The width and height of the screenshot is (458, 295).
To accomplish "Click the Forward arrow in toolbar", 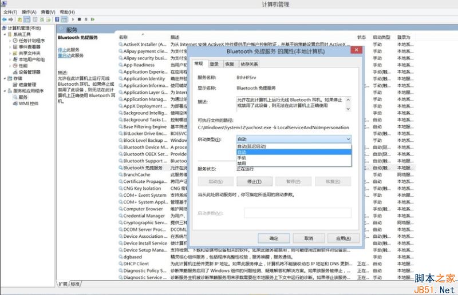I will tap(11, 19).
